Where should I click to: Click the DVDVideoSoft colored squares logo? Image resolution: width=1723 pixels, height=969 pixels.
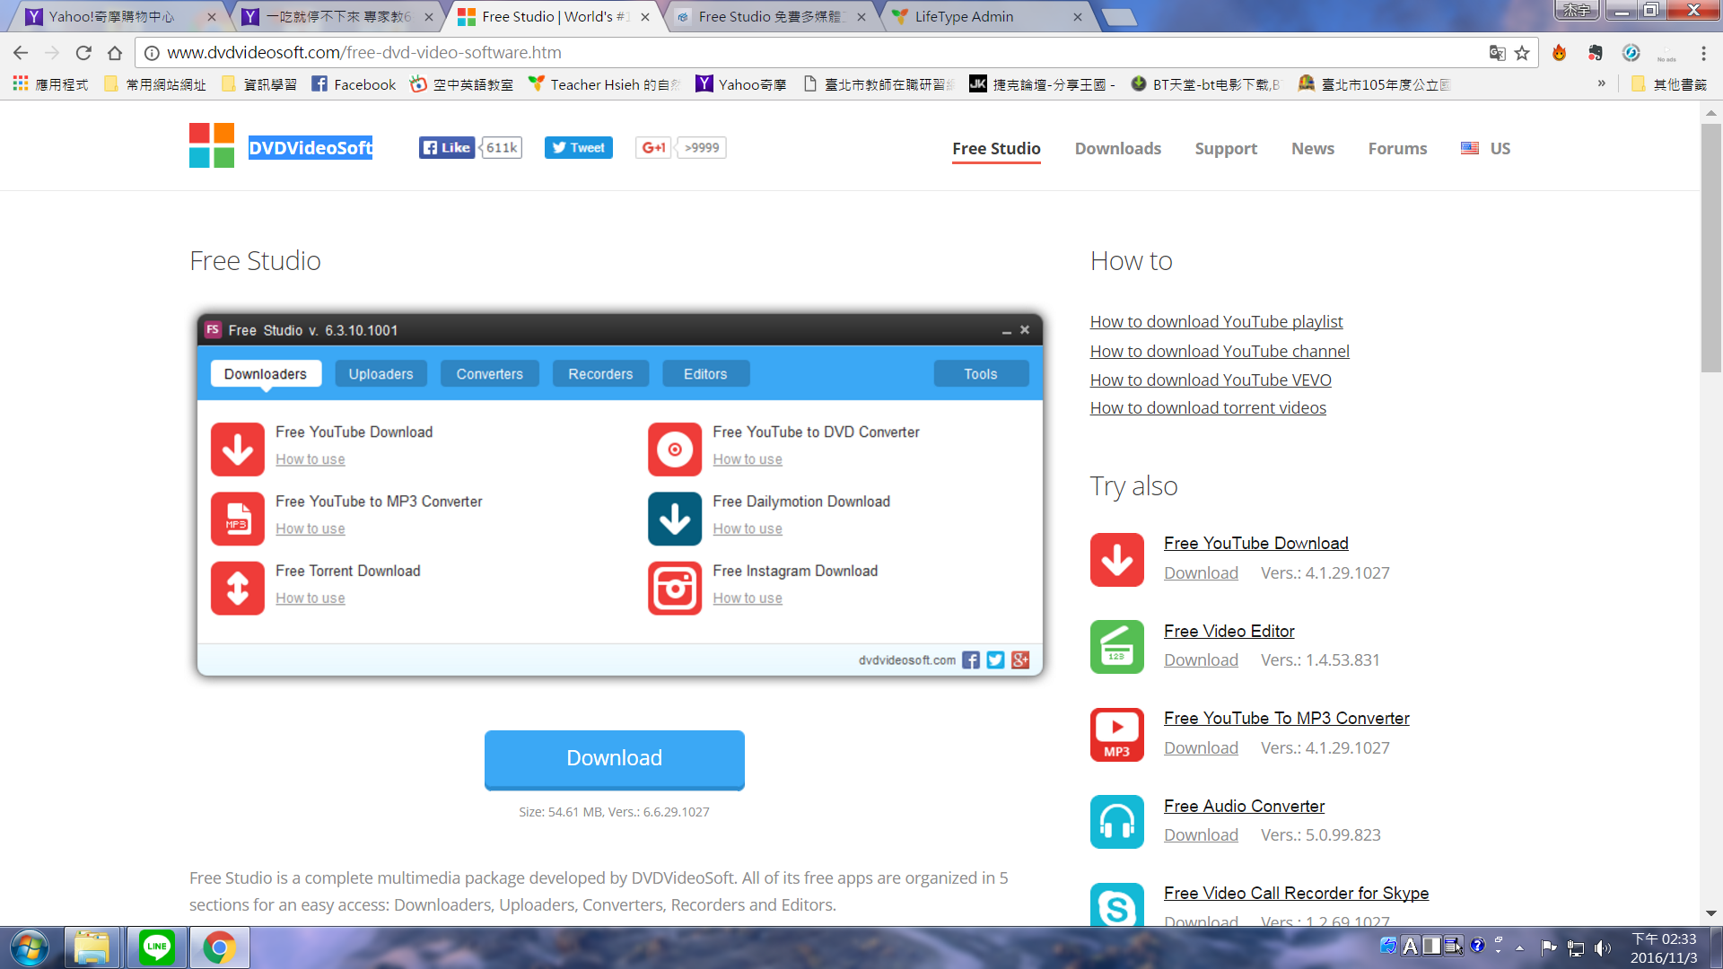pyautogui.click(x=212, y=145)
